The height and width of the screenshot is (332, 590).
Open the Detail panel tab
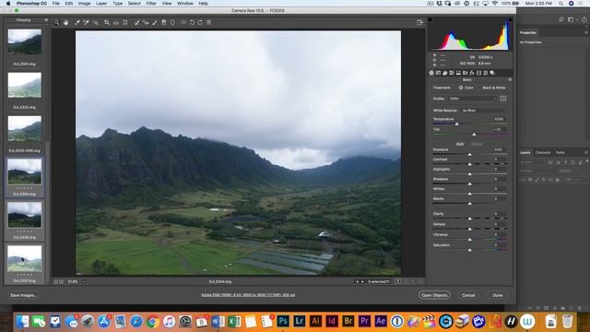tap(445, 73)
